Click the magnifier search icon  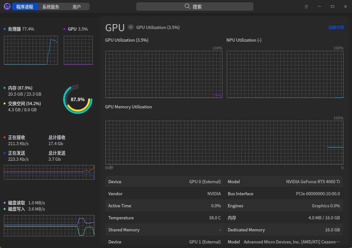pyautogui.click(x=187, y=6)
